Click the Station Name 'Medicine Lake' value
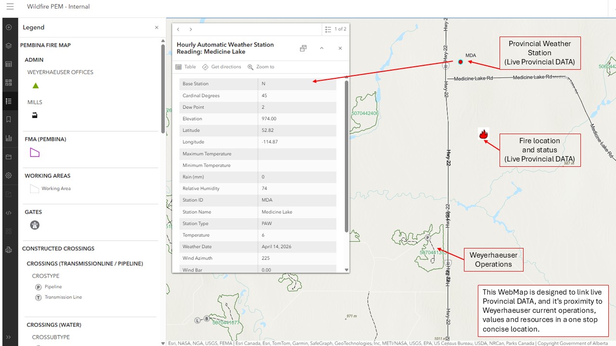 pyautogui.click(x=277, y=212)
